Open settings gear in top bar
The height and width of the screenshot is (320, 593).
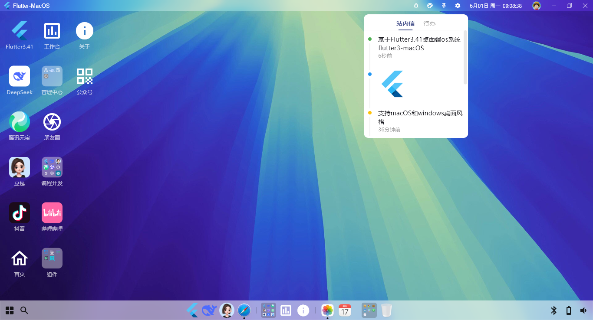click(458, 6)
